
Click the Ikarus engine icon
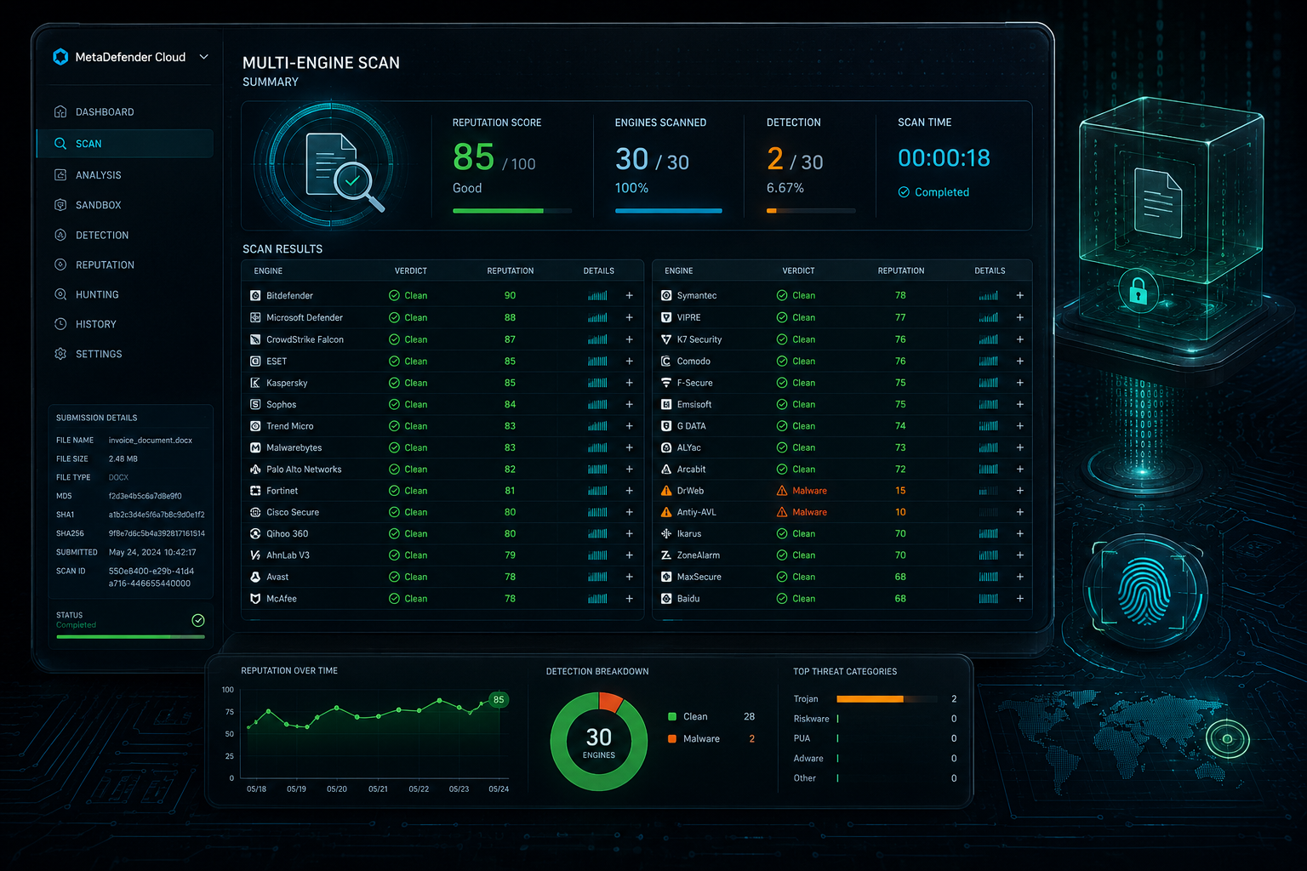click(x=666, y=534)
